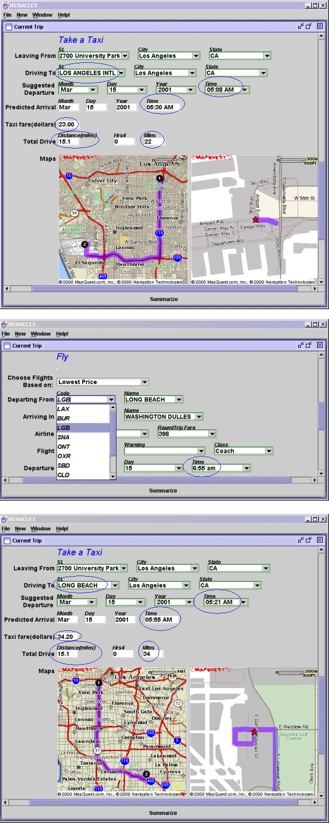The image size is (329, 823).
Task: Expand the Leaving From street dropdown in the LOS ANGELES INTL window
Action: coord(125,56)
